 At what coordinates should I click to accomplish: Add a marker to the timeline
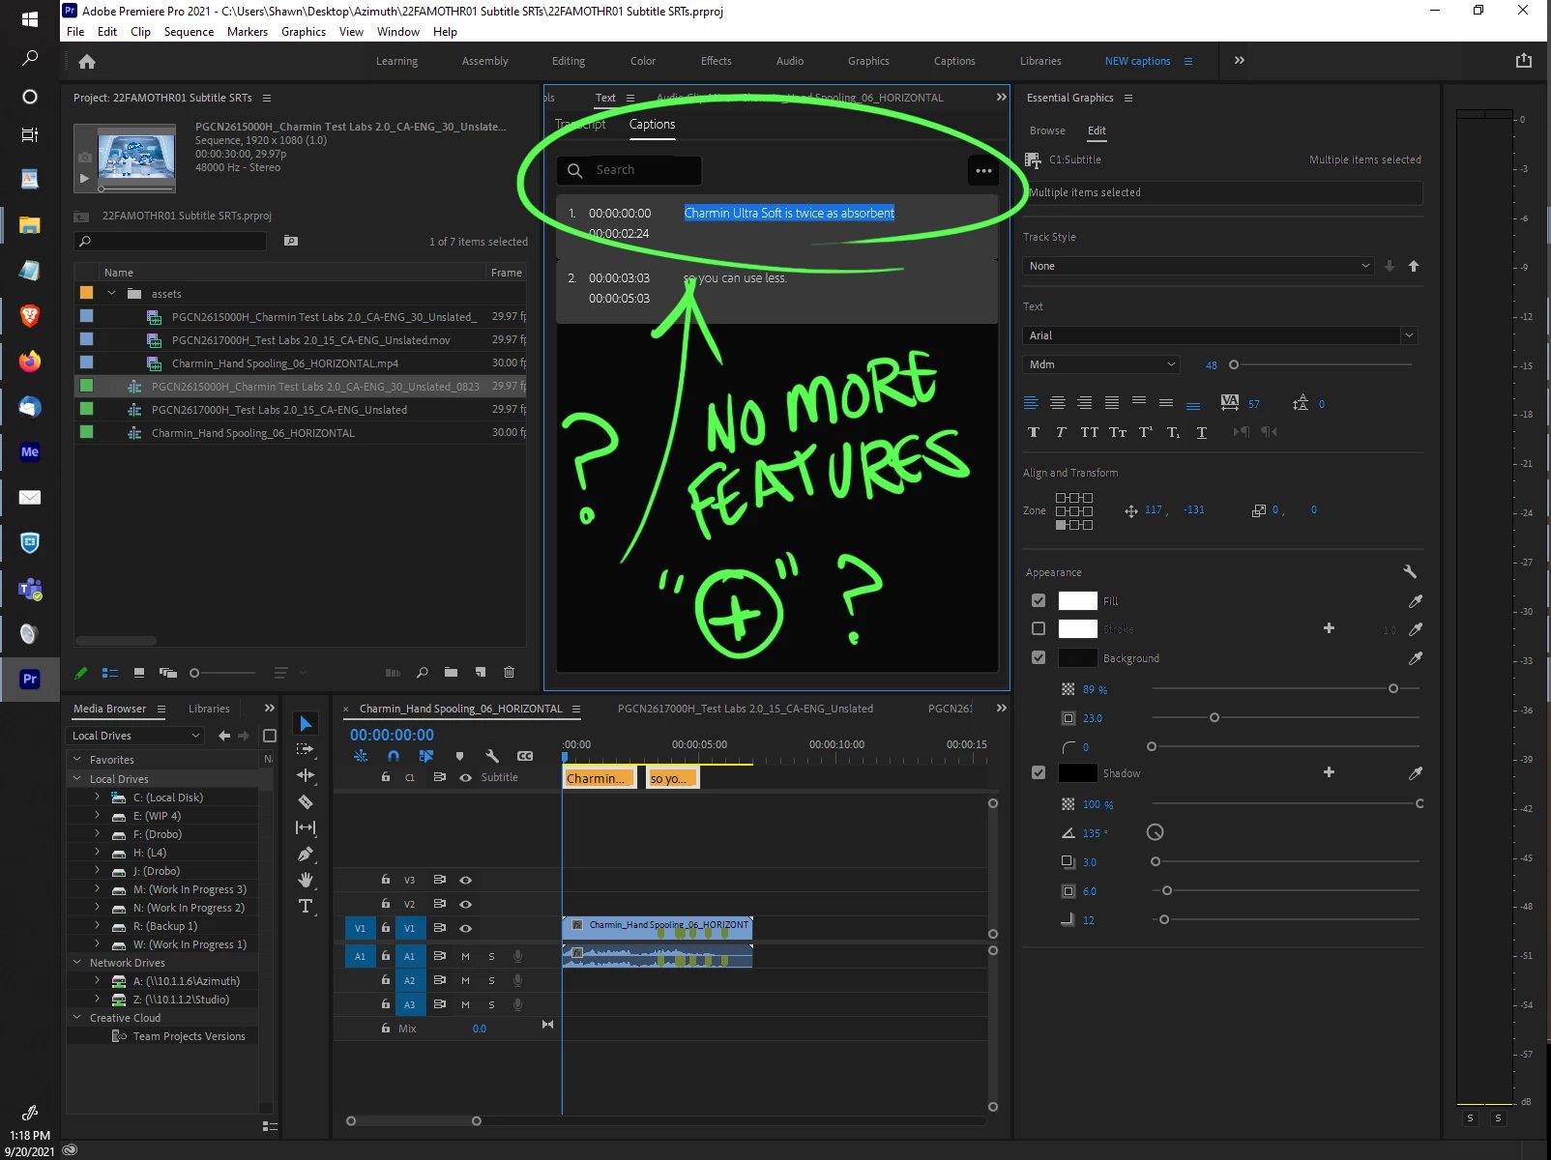click(459, 756)
